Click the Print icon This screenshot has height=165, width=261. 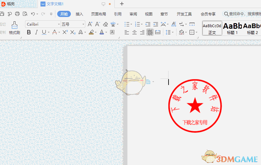pyautogui.click(x=17, y=14)
